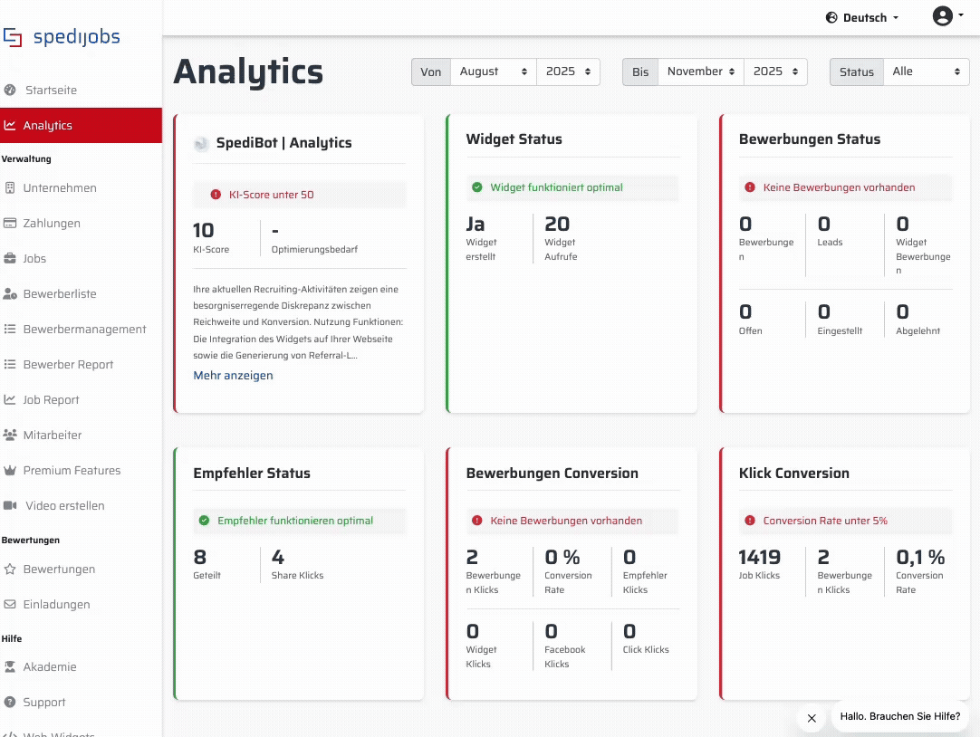Image resolution: width=980 pixels, height=737 pixels.
Task: Click the Video erstellen camera icon
Action: click(x=10, y=505)
